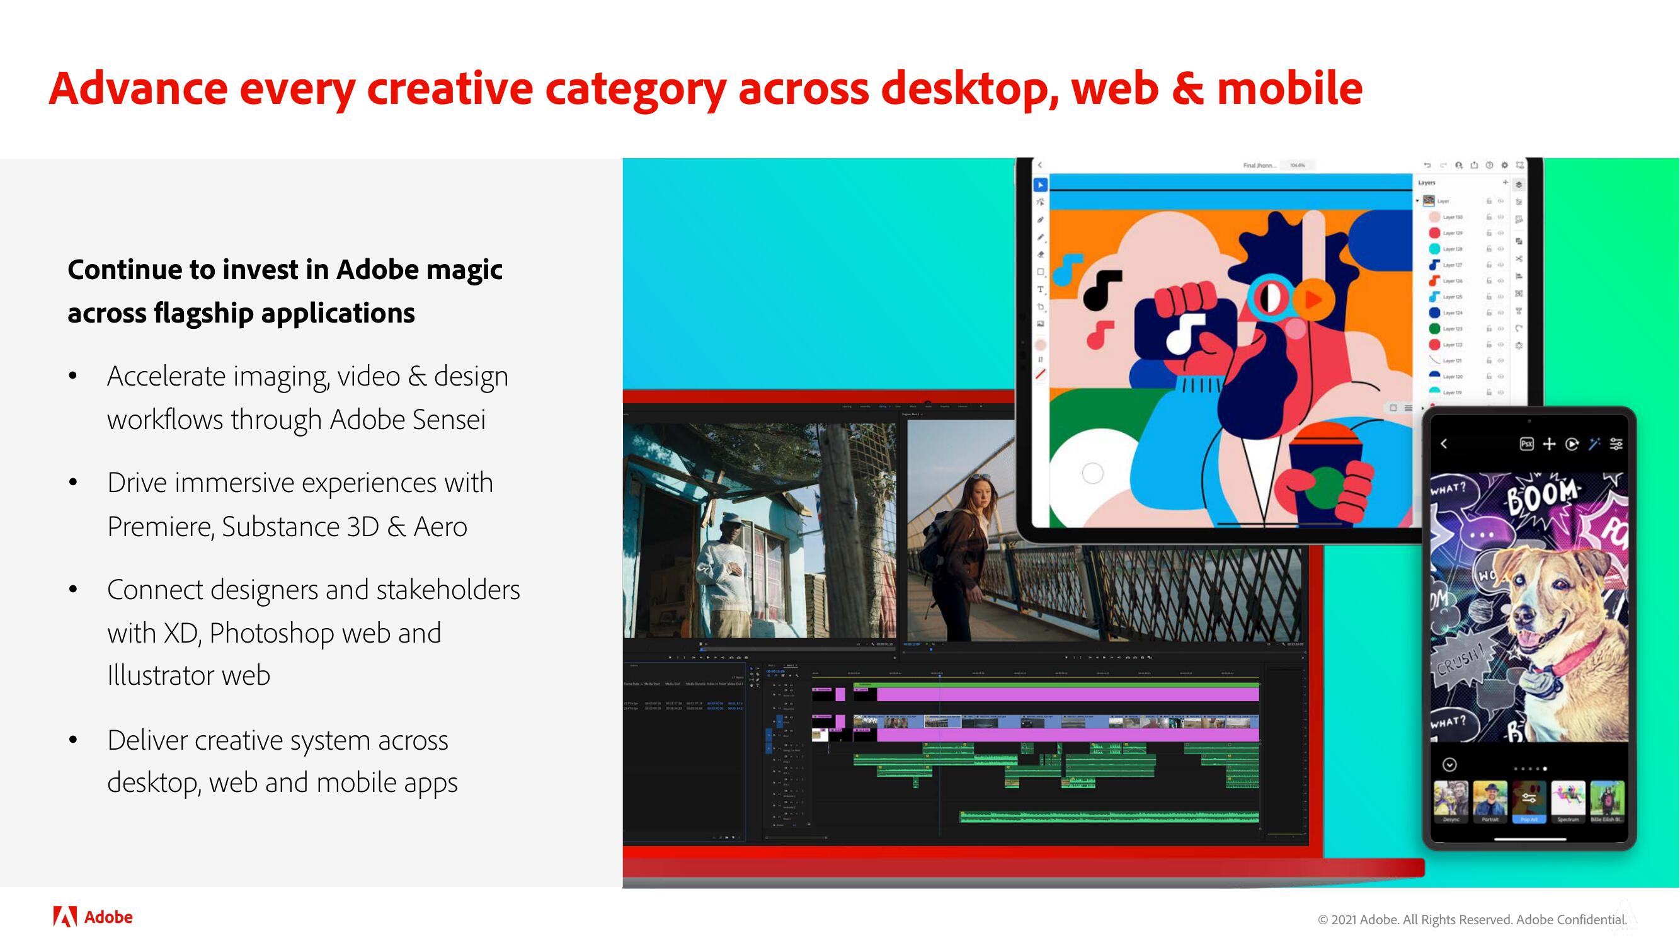The image size is (1680, 945).
Task: Open the Place image tool on iPad
Action: [1041, 323]
